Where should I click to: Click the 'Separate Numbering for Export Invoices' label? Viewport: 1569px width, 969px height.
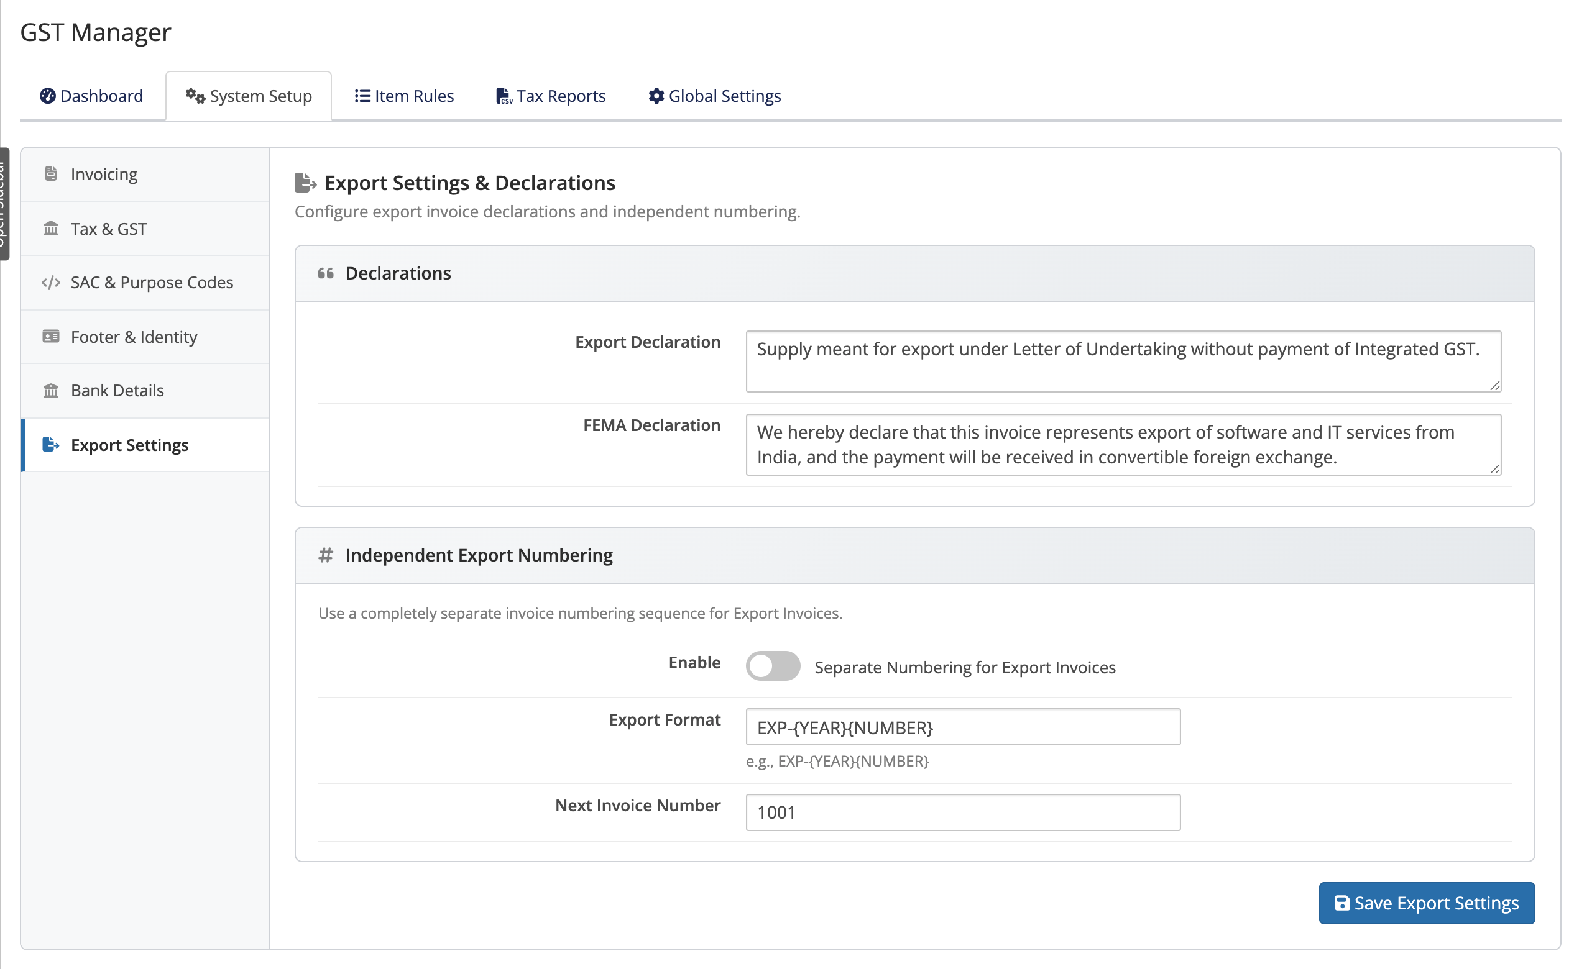pyautogui.click(x=965, y=668)
